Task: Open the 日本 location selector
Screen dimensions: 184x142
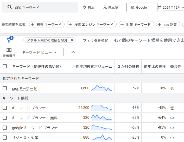Action: click(89, 8)
